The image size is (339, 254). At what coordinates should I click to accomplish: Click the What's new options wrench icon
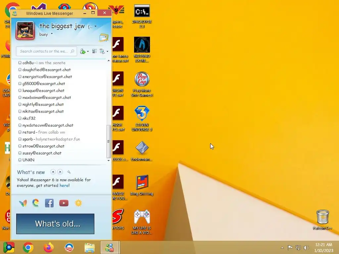[69, 172]
